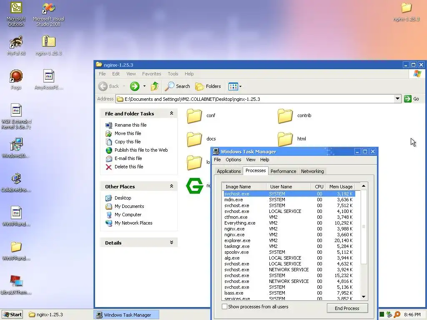Sort processes by CPU column
Image resolution: width=427 pixels, height=320 pixels.
(x=318, y=187)
